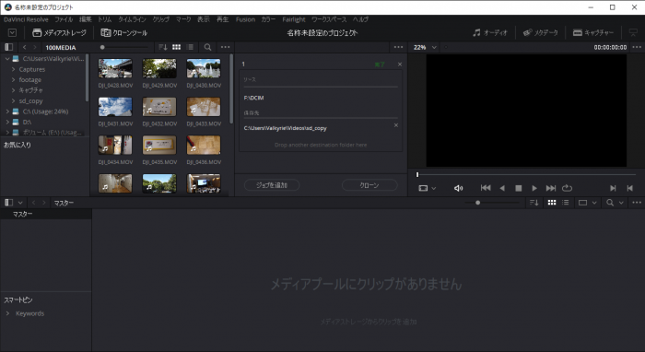Expand the D:\ drive
This screenshot has height=352, width=645.
(7, 123)
